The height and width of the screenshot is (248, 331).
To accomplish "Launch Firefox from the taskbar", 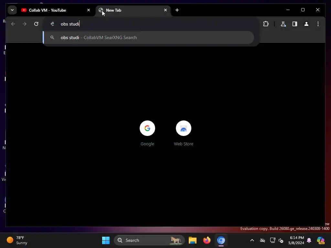I will click(x=207, y=240).
